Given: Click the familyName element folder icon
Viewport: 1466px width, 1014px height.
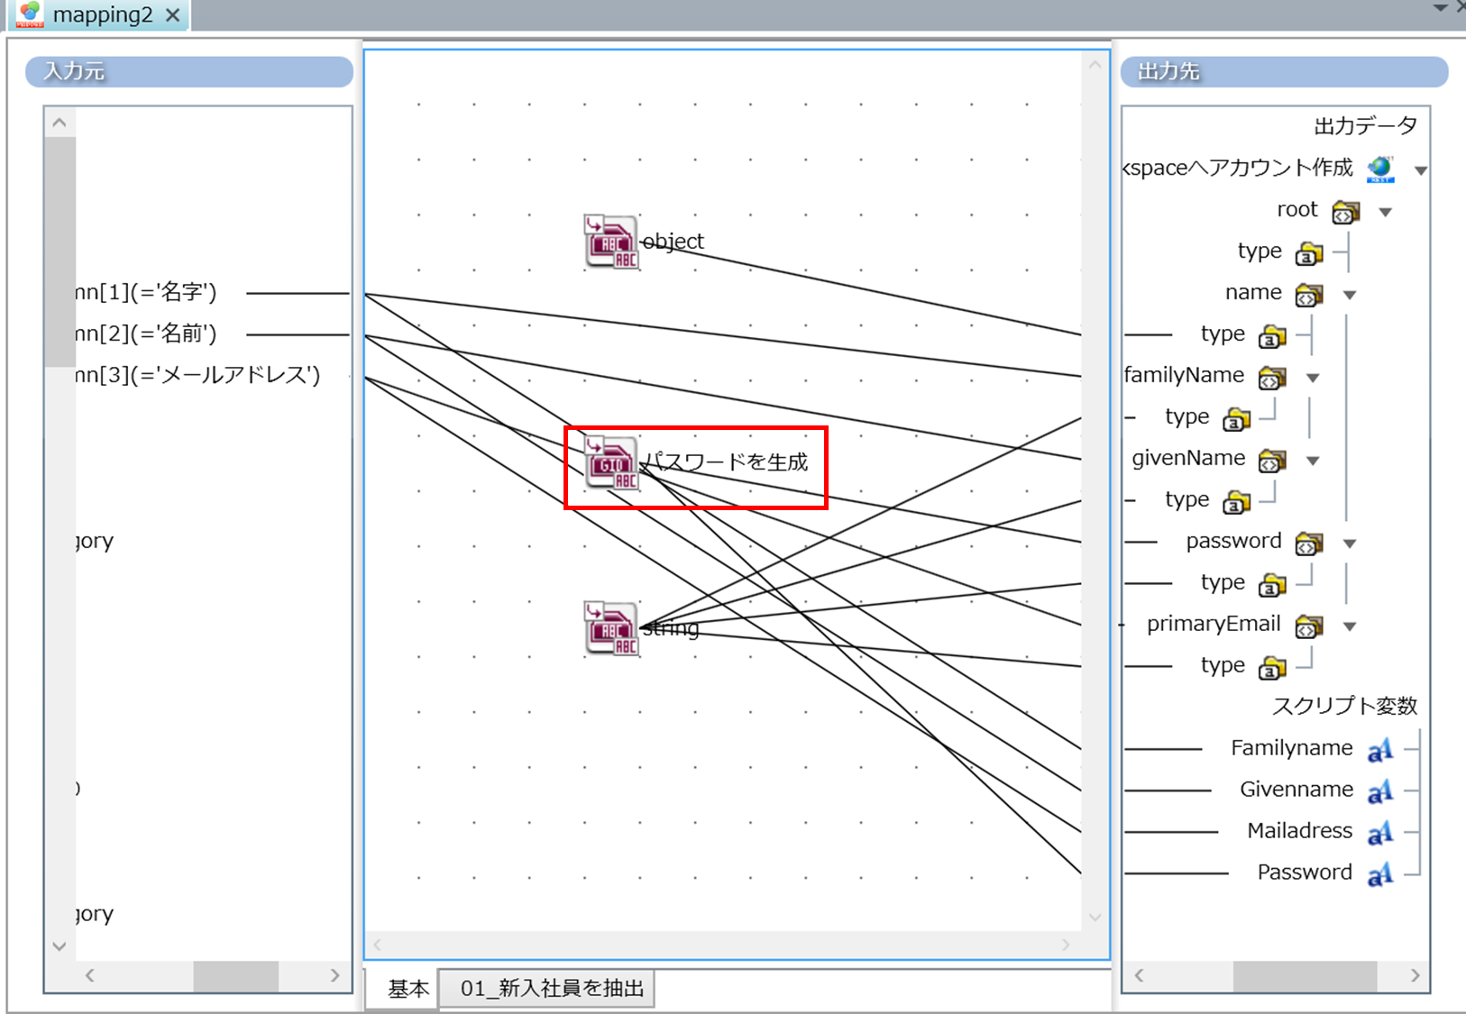Looking at the screenshot, I should pos(1272,378).
